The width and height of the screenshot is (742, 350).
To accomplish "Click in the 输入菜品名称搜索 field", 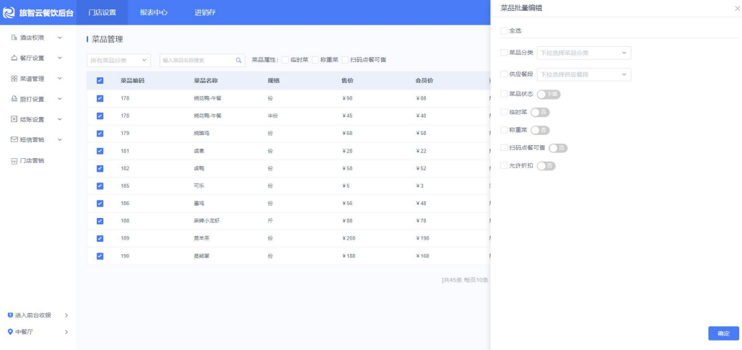I will click(x=202, y=61).
